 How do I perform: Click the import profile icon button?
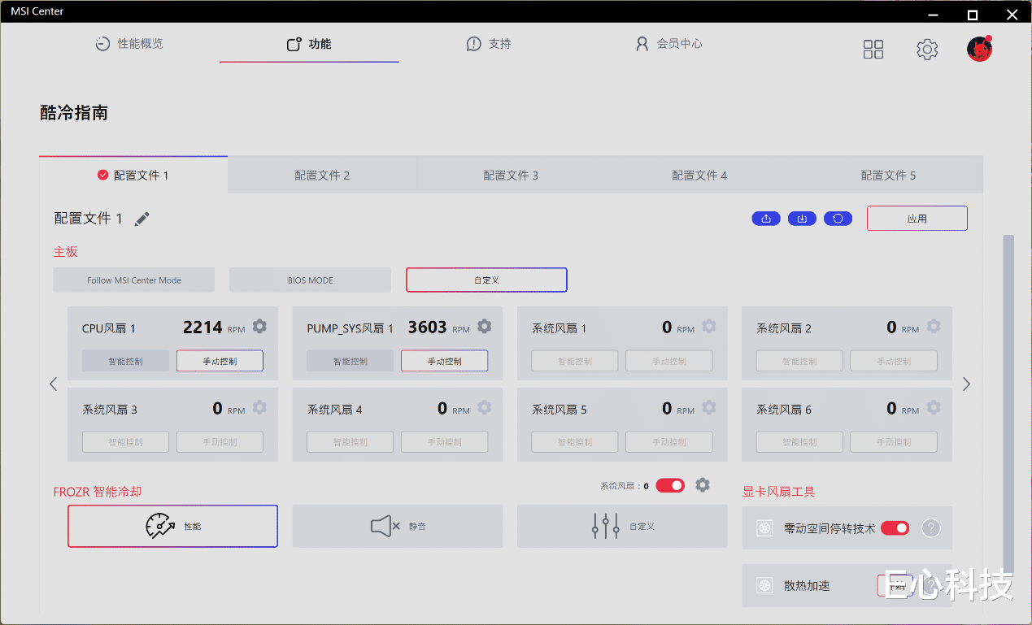coord(802,219)
